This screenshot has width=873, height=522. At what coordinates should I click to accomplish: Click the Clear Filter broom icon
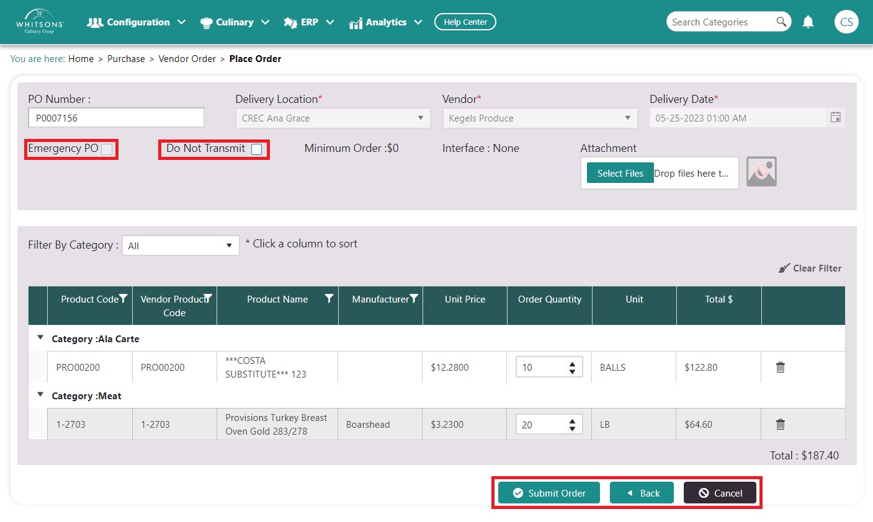[x=784, y=268]
